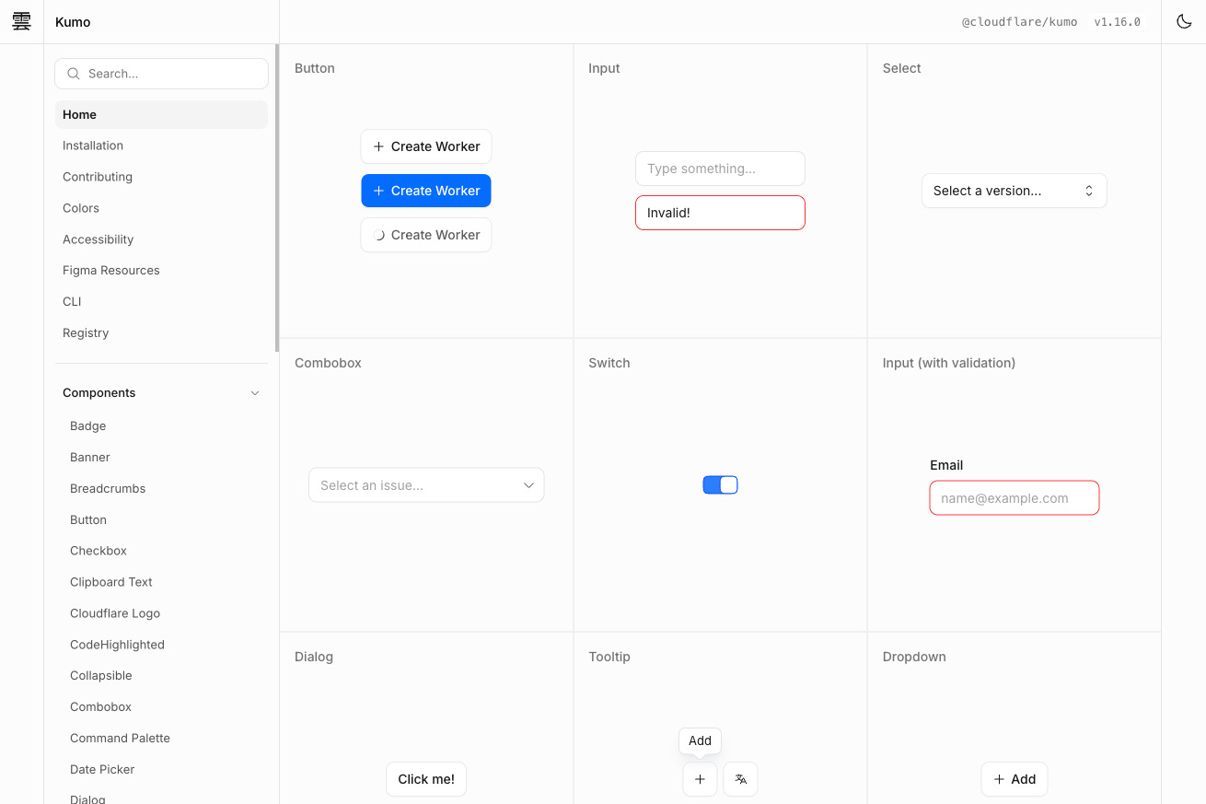Click the Kumo cloud kanji logo
1206x804 pixels.
pos(21,21)
